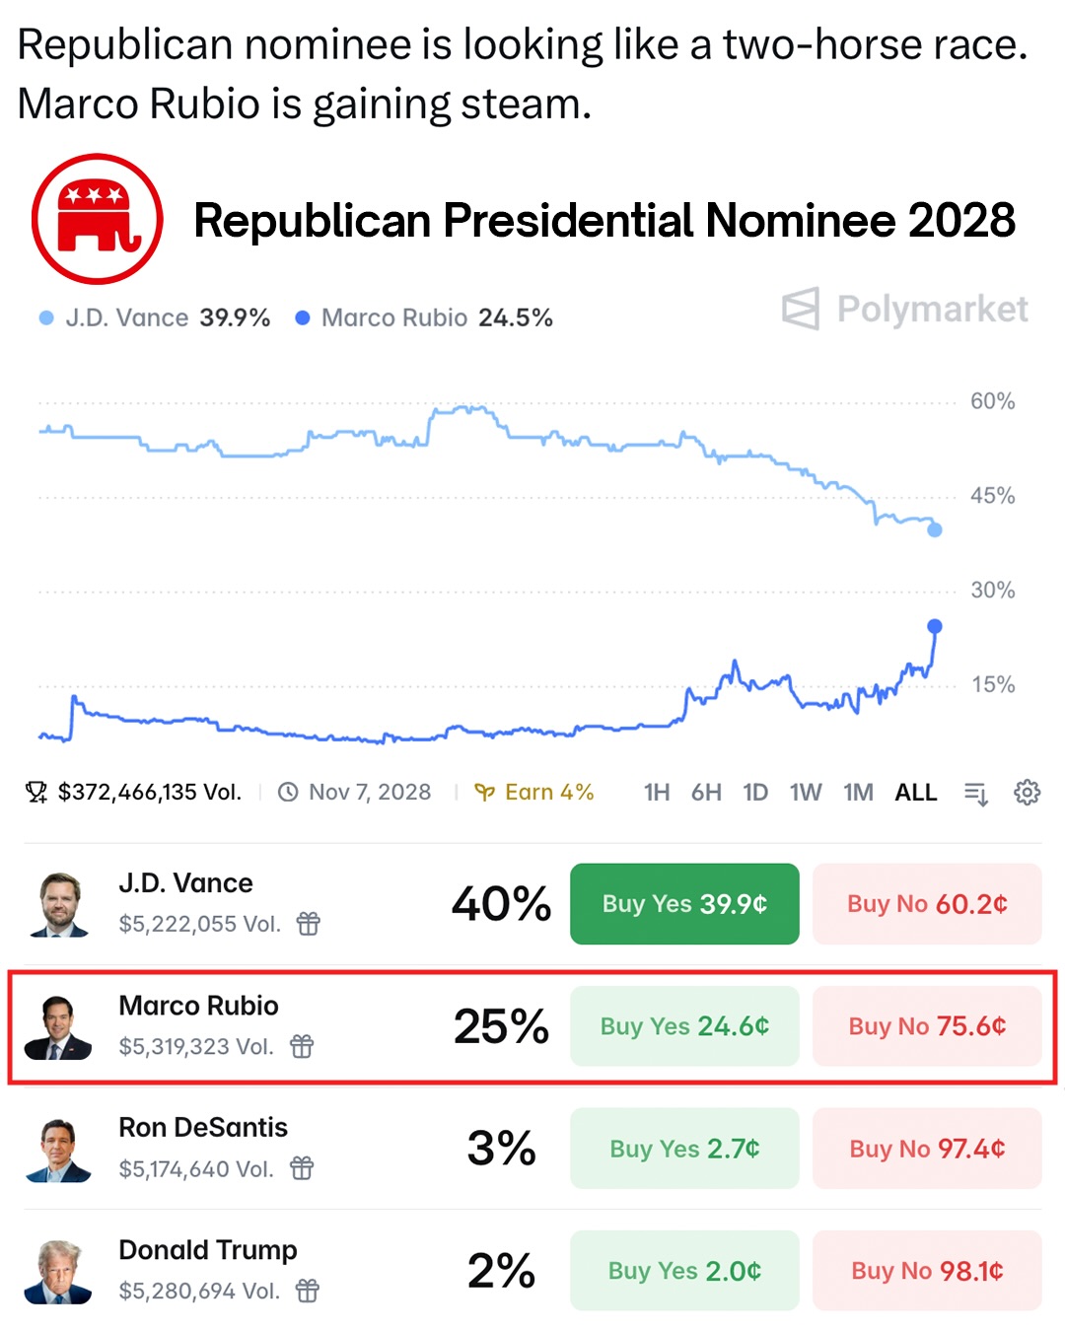Click the chart sort/filter lines icon
The image size is (1065, 1331).
975,793
